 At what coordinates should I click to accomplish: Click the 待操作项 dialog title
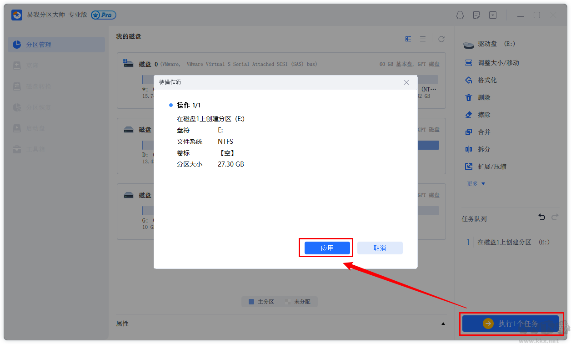(x=170, y=82)
